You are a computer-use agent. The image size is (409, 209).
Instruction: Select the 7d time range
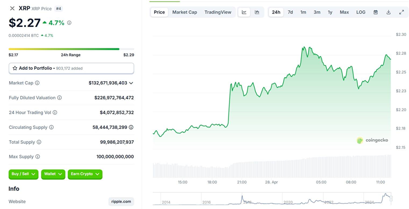point(290,12)
